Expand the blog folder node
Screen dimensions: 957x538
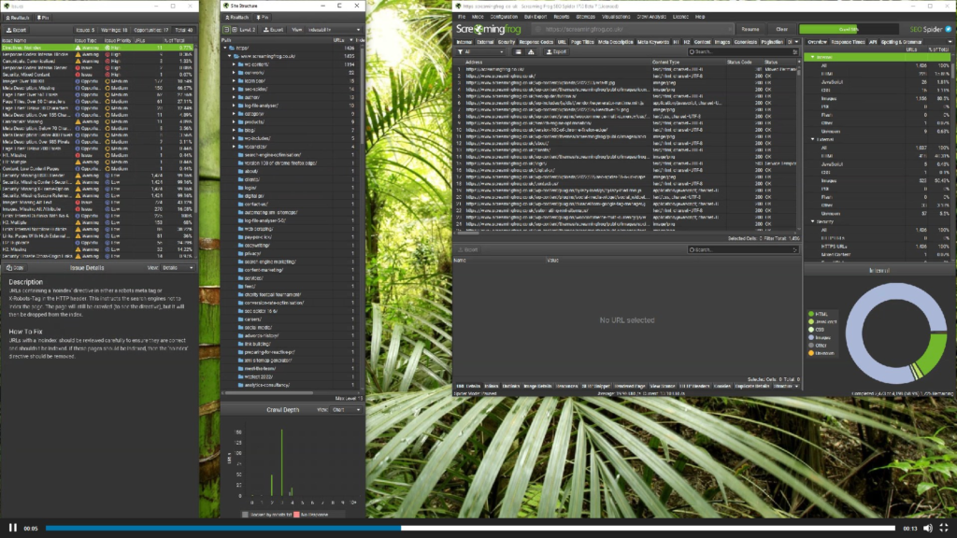click(x=235, y=130)
